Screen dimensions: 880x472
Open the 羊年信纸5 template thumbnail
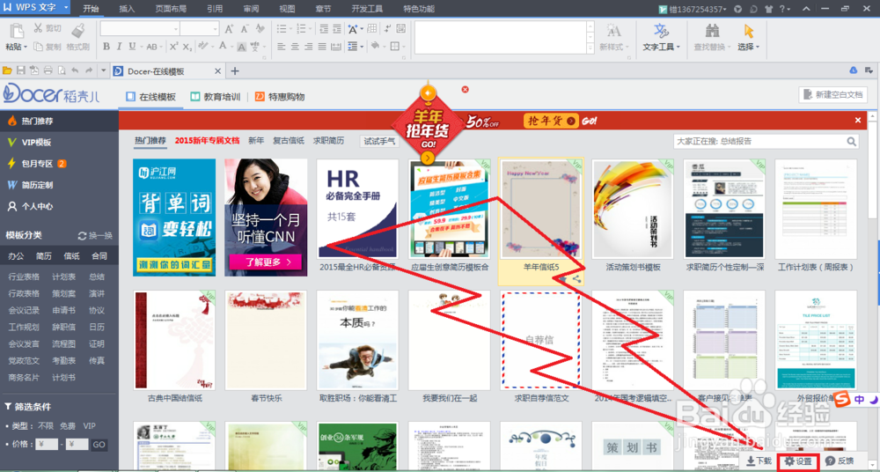541,209
